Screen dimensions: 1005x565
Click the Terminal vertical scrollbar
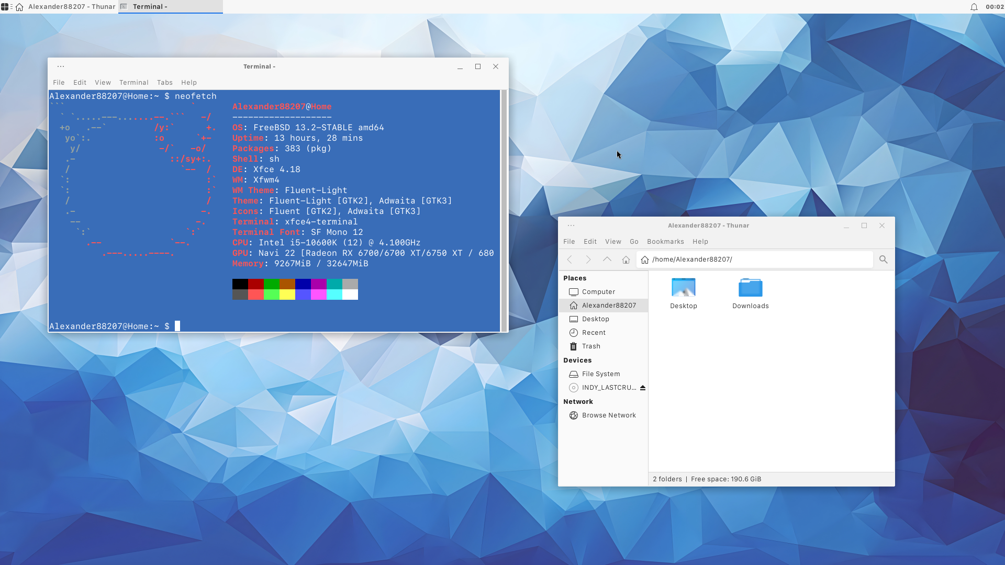[x=504, y=209]
